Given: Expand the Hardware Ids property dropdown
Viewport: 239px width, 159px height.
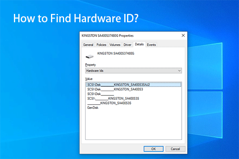Looking at the screenshot, I should pyautogui.click(x=133, y=71).
